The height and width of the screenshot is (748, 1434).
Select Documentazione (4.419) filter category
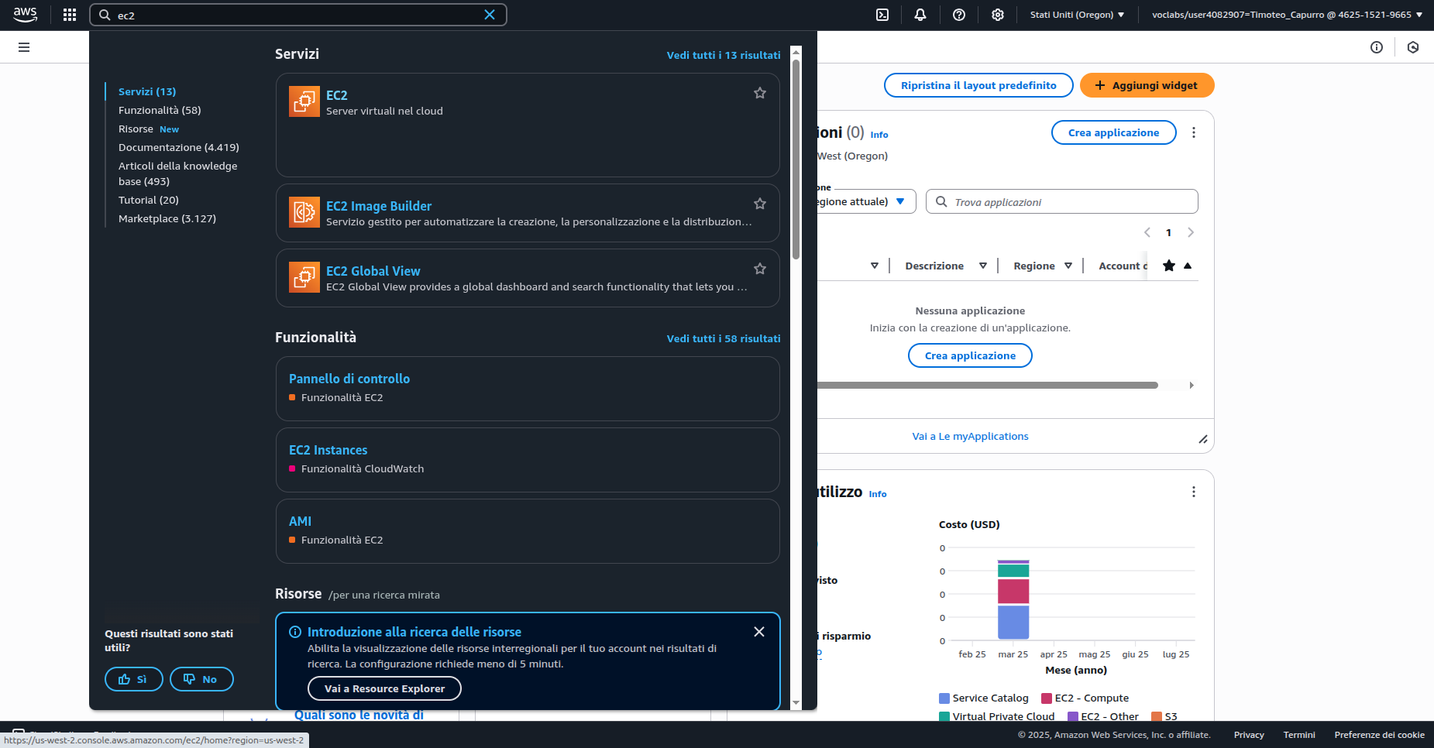tap(179, 147)
